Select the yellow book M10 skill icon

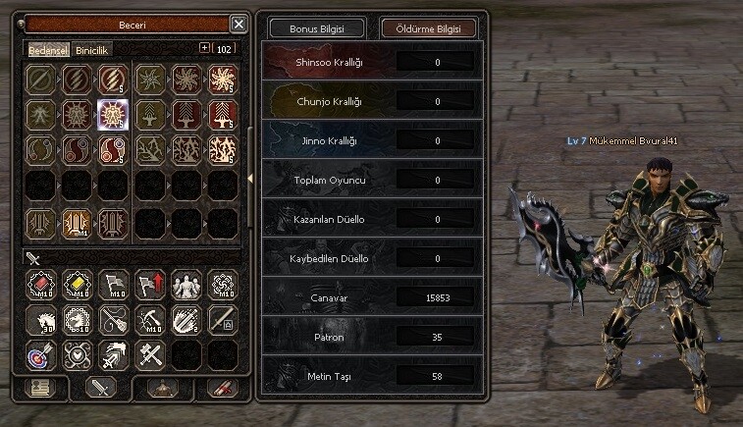pos(78,285)
